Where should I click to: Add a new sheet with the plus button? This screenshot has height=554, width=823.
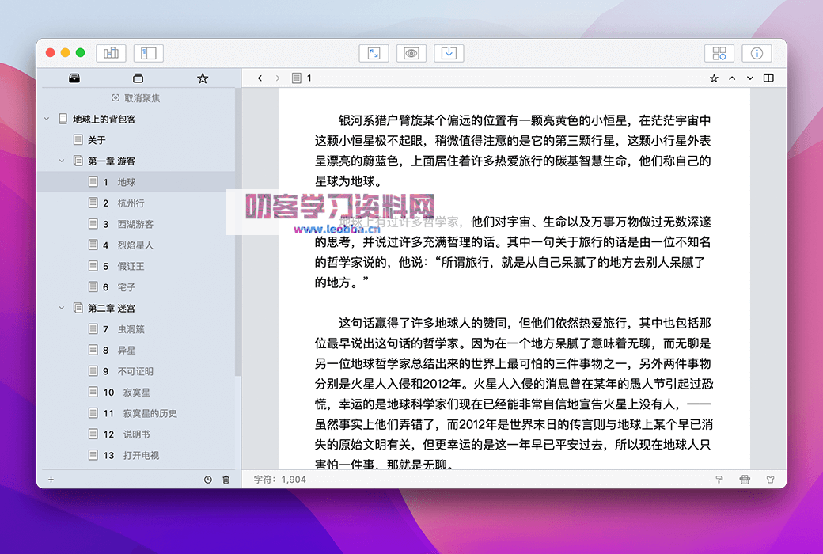tap(51, 479)
